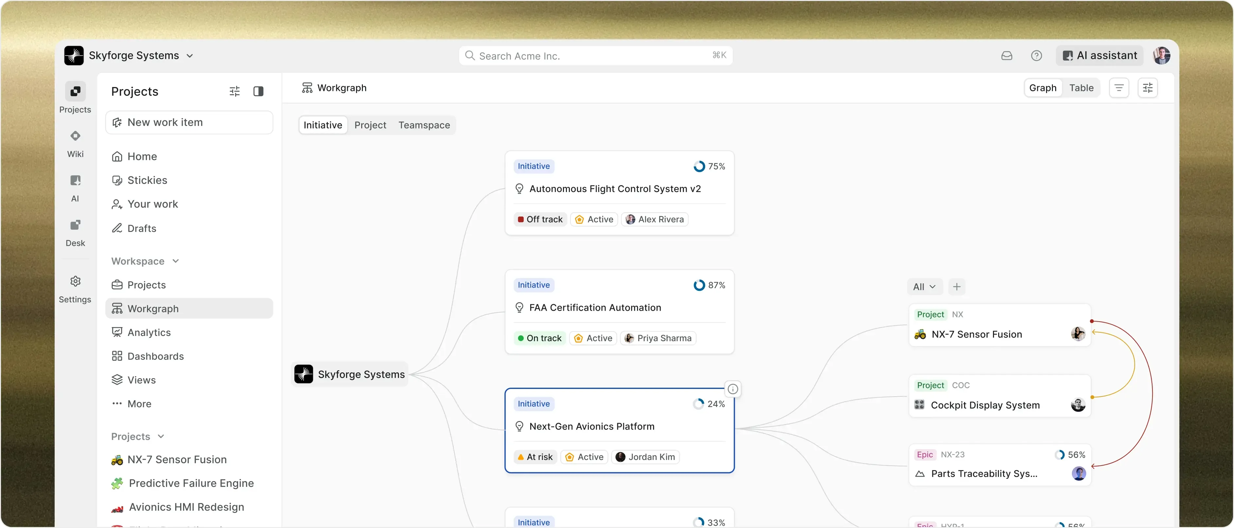Open Your work in the sidebar

pyautogui.click(x=189, y=204)
